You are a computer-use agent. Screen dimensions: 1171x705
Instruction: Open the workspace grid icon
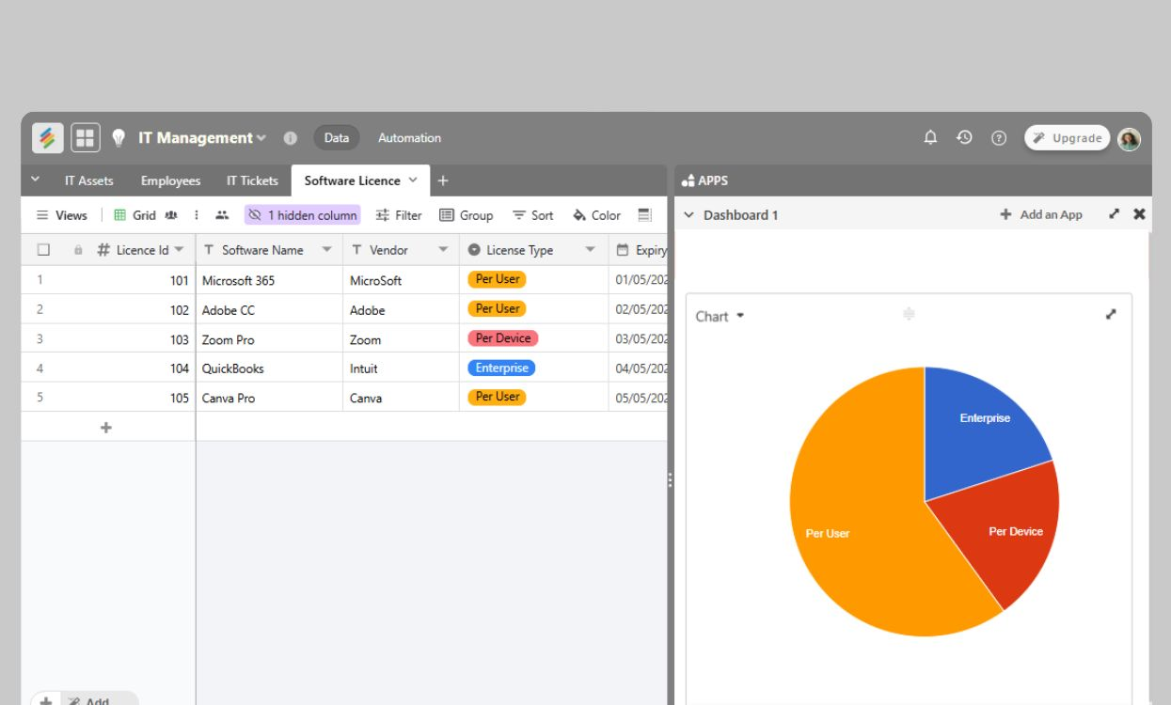coord(86,138)
